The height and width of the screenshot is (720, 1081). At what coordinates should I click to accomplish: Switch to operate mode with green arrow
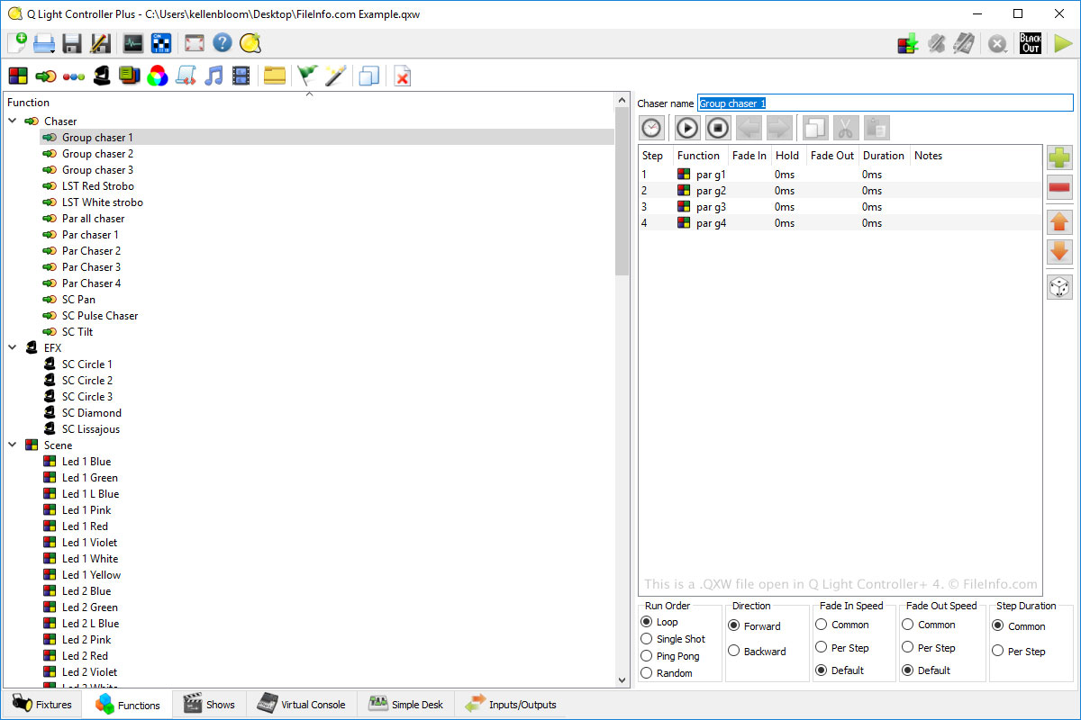point(1063,43)
